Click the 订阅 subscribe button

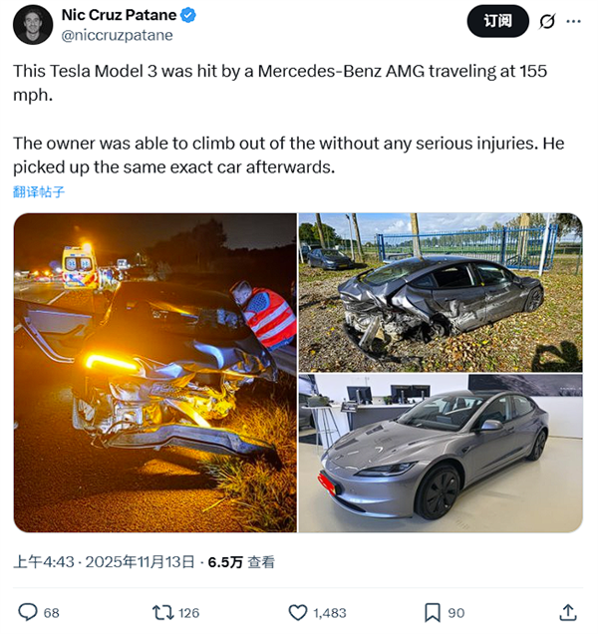point(497,21)
